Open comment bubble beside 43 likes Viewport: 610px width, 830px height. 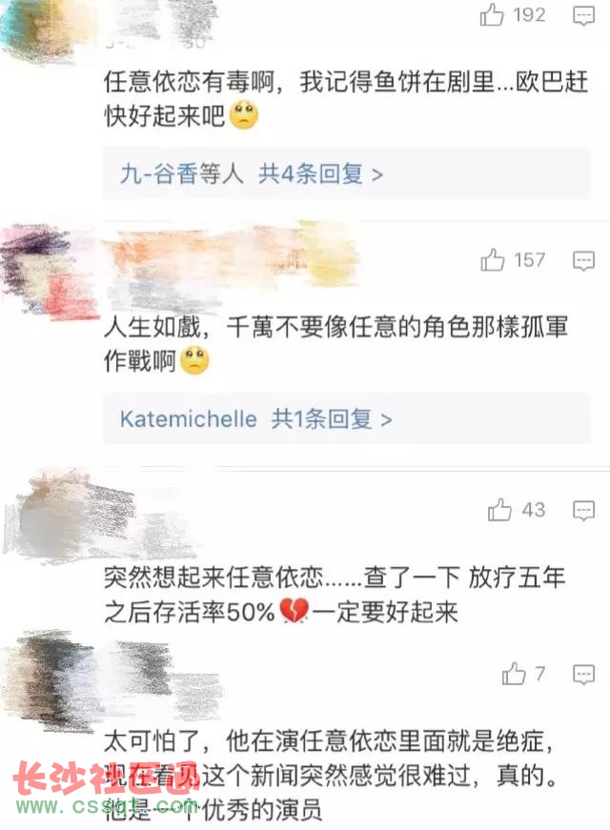[x=583, y=511]
